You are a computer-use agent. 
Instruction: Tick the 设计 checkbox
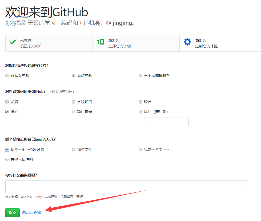pyautogui.click(x=140, y=102)
